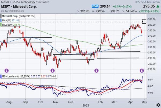
Task: Open chart settings gear icon
Action: point(158,105)
